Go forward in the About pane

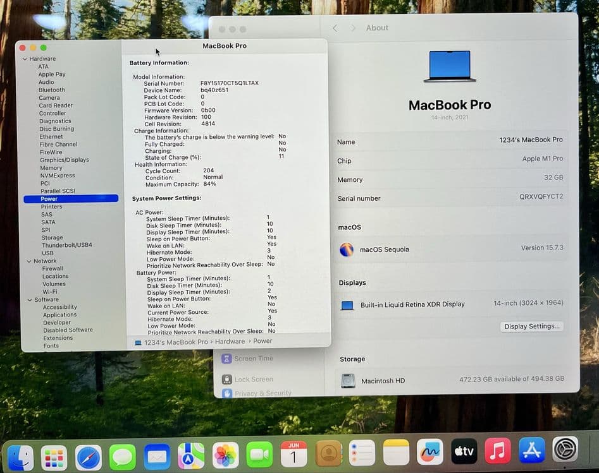pos(352,28)
